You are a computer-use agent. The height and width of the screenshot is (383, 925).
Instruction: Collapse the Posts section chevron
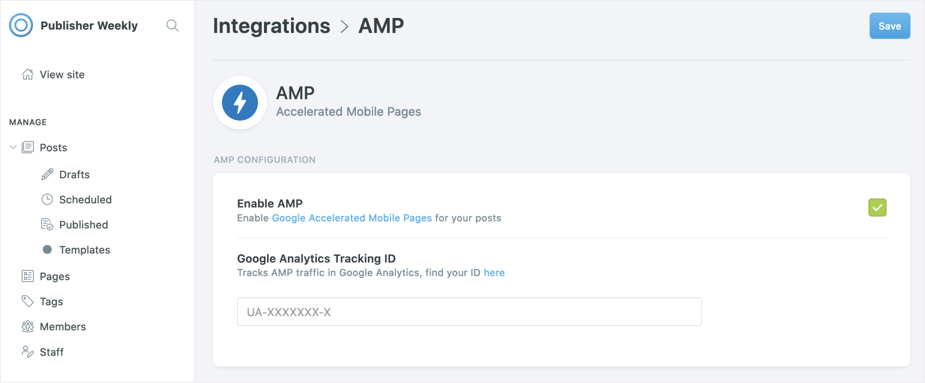point(13,147)
